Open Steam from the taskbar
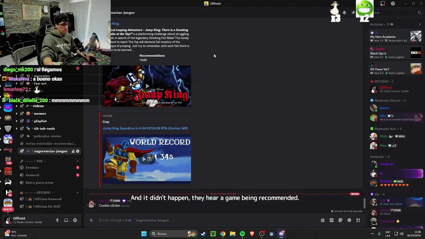The image size is (425, 239). (203, 234)
